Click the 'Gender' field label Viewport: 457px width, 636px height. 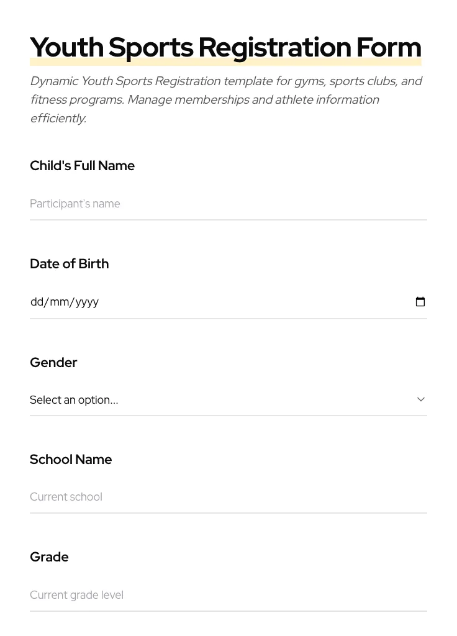(53, 363)
